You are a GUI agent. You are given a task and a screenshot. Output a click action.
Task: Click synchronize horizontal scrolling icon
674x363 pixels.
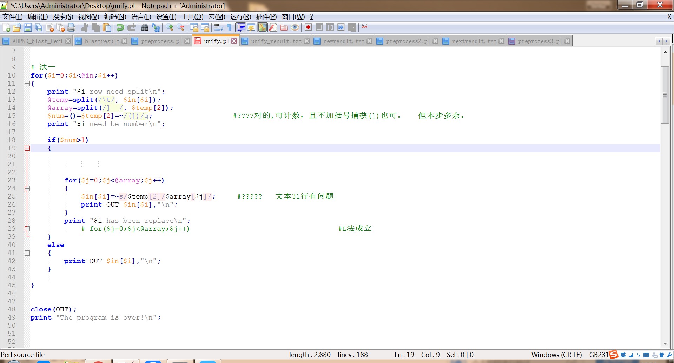tap(205, 27)
